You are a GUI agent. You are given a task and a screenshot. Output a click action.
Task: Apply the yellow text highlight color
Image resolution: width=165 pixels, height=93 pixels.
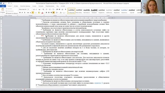click(39, 13)
